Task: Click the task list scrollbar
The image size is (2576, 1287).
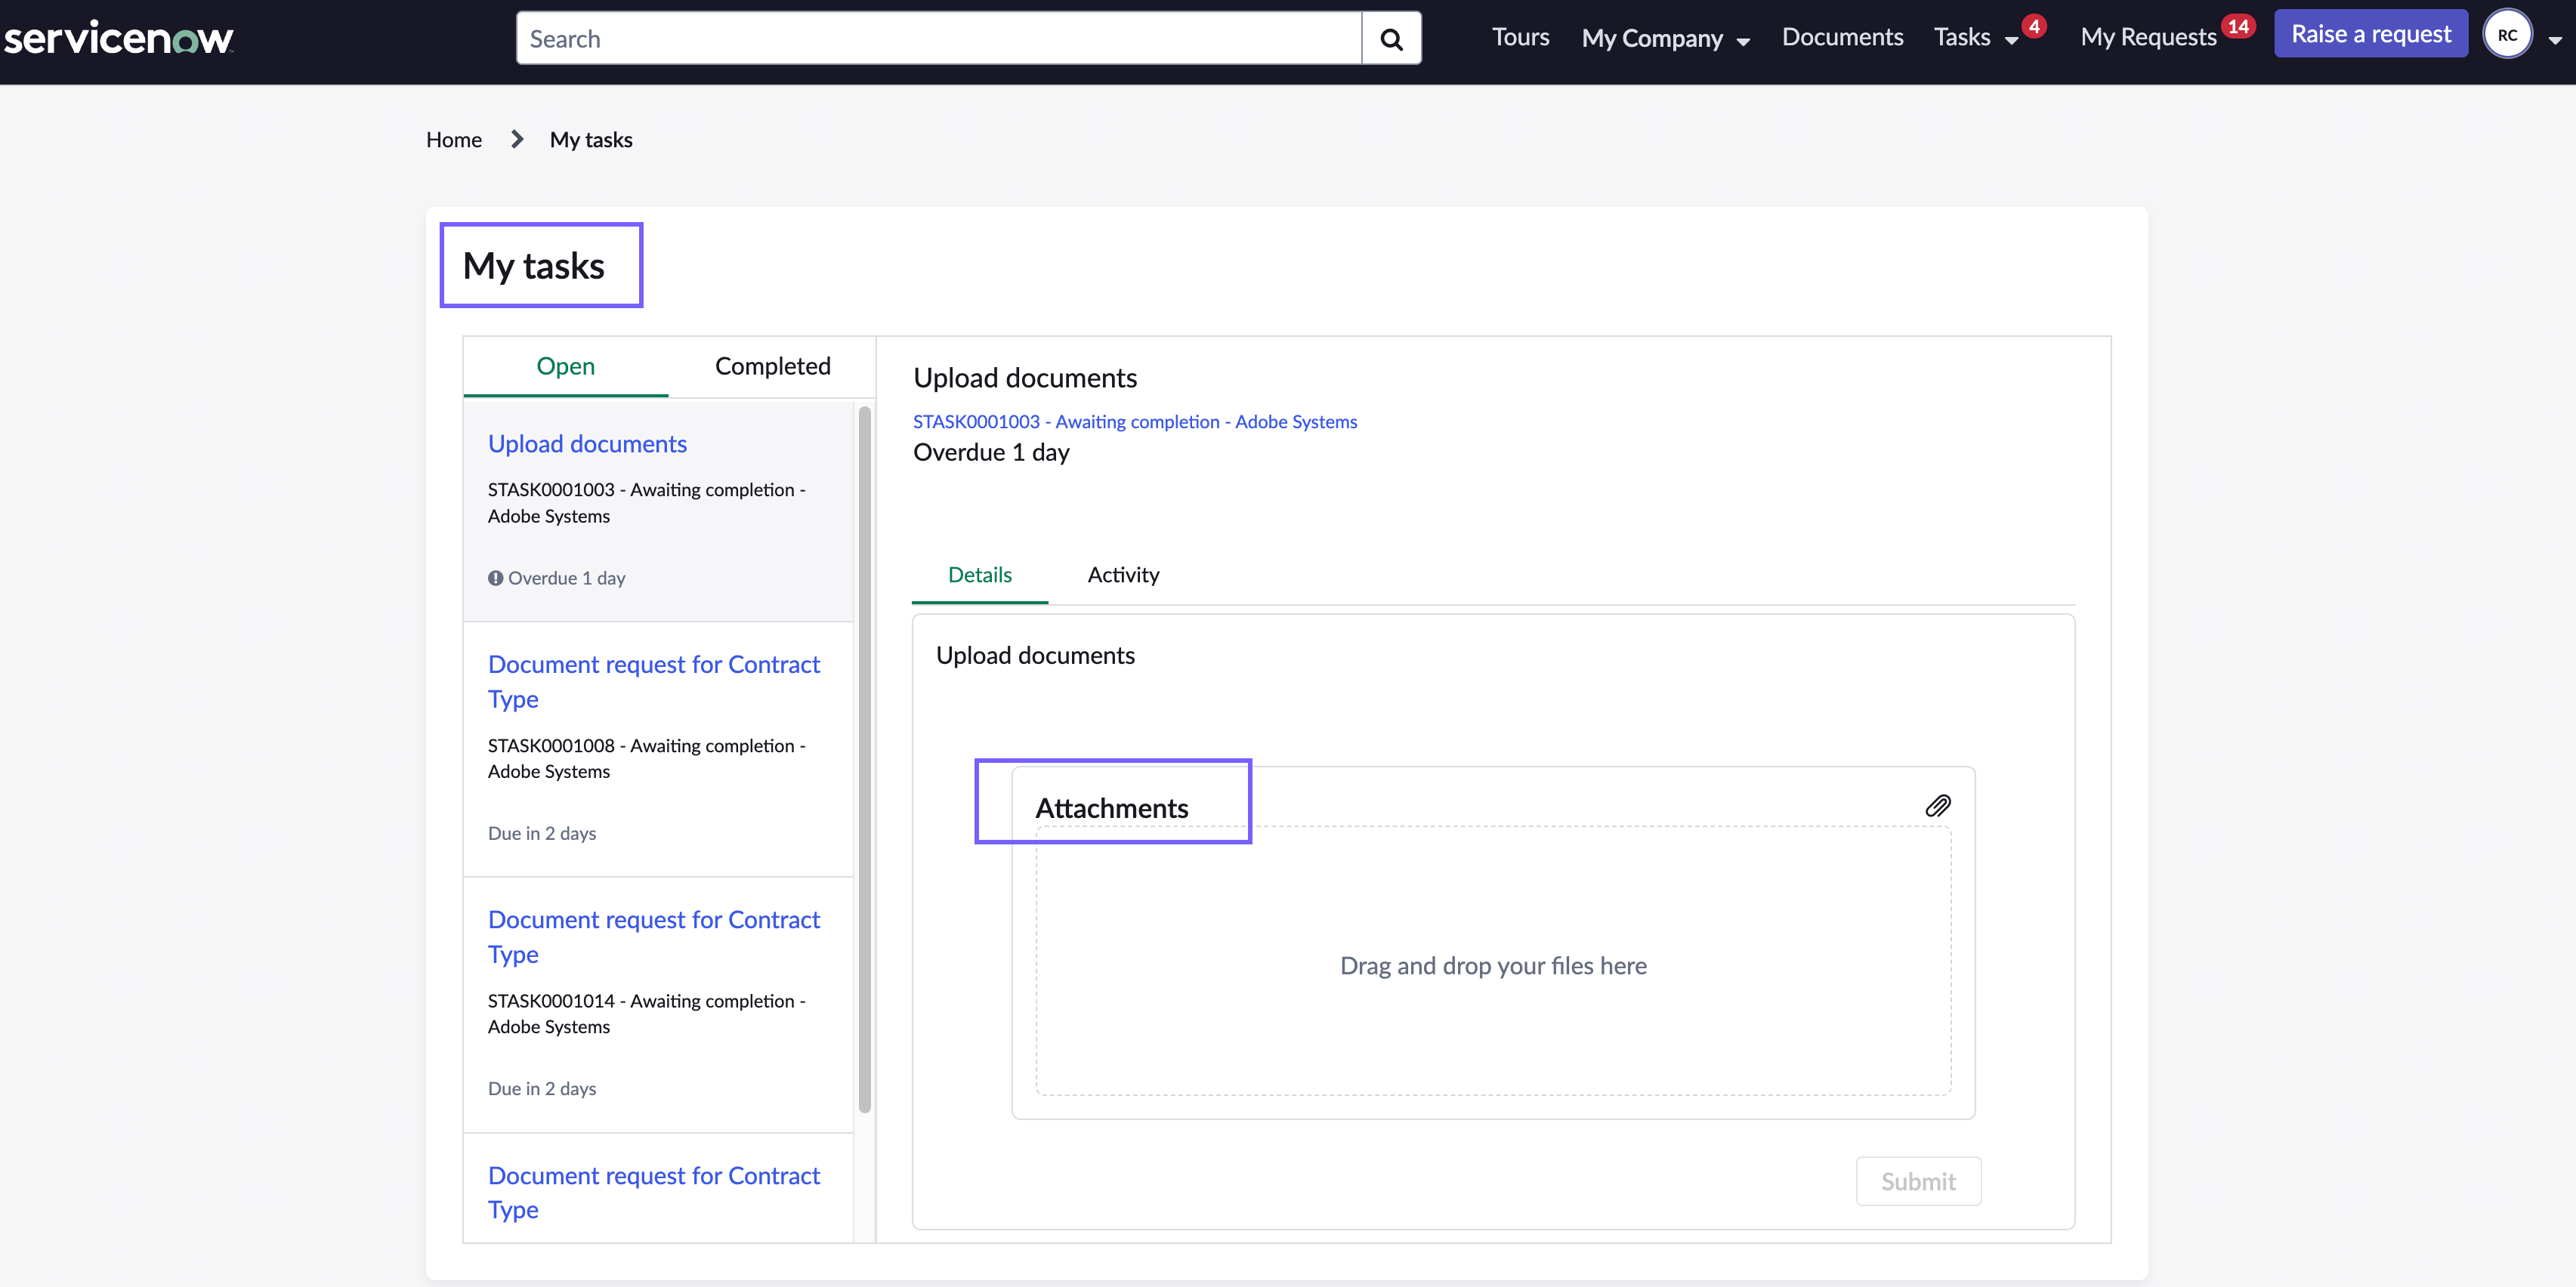Action: [865, 760]
